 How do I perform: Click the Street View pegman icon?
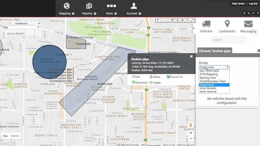(191, 125)
